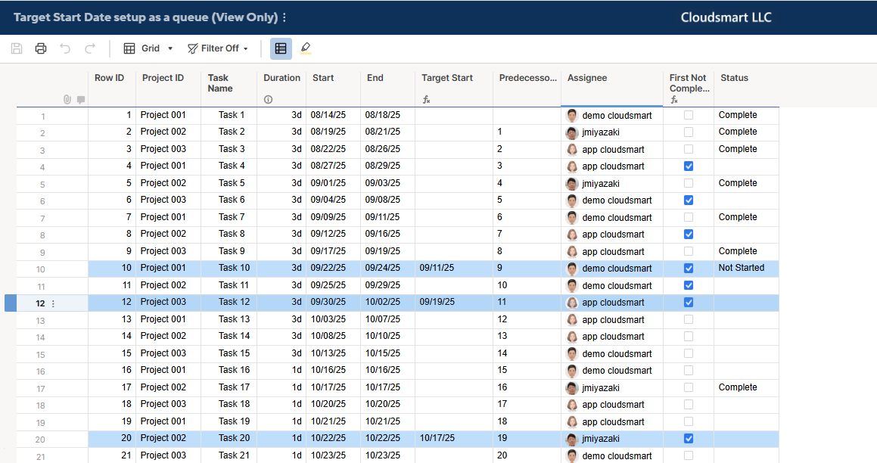Select Duration '1d' cell for Task 18
Viewport: 877px width, 463px height.
[x=281, y=404]
